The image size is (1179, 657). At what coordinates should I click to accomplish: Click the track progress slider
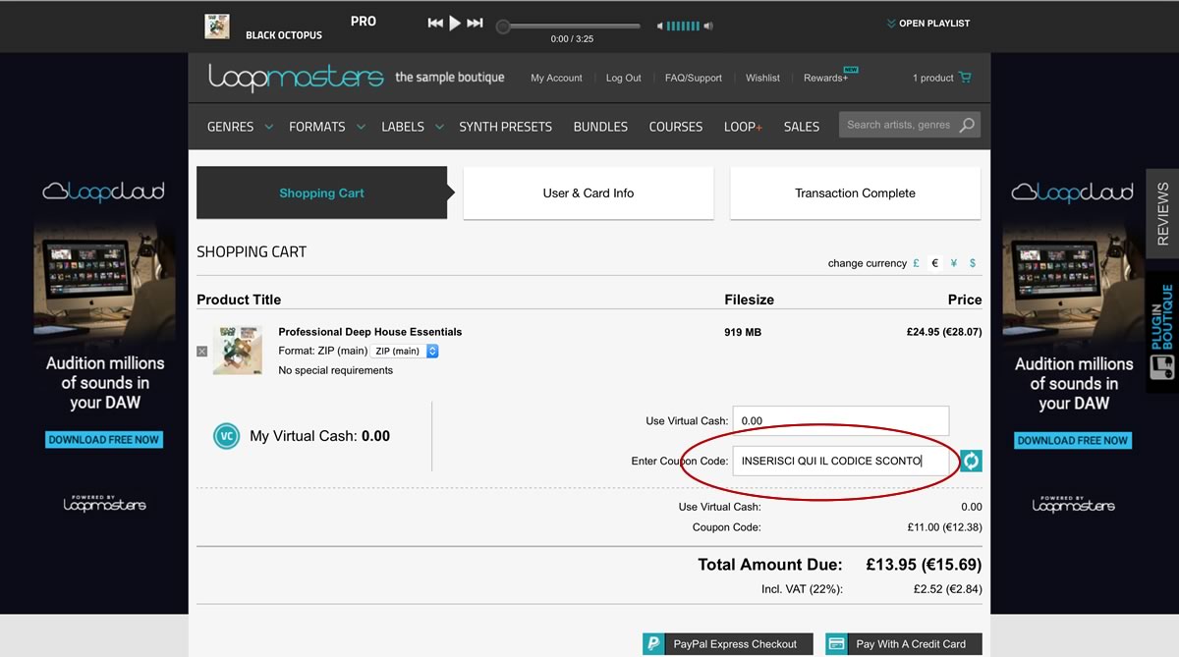[x=570, y=27]
